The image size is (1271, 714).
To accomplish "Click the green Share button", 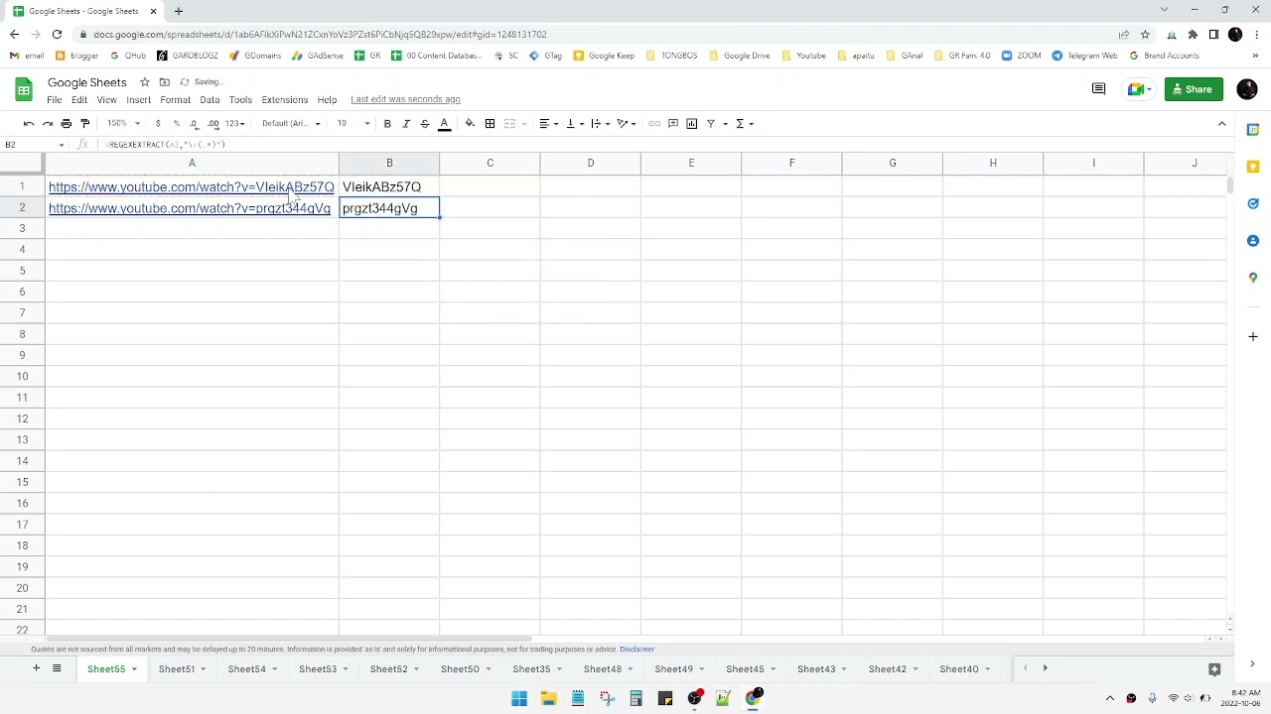I will (1194, 89).
